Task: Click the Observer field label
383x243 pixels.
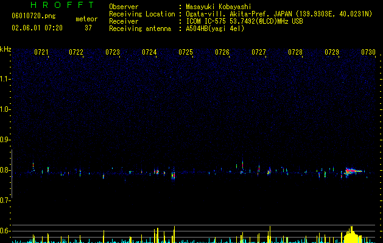Action: pos(124,7)
